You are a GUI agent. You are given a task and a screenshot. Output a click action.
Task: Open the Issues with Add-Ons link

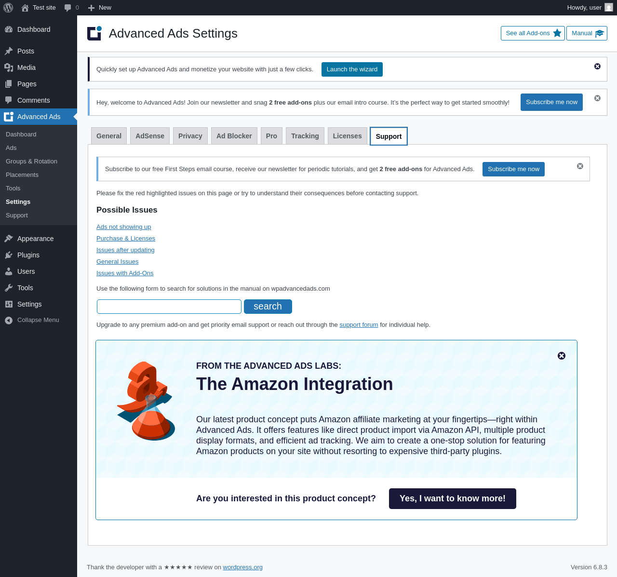click(125, 273)
